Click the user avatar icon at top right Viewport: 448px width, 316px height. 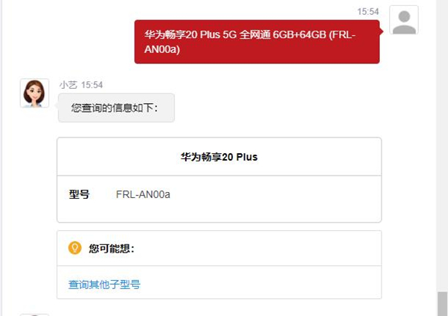tap(404, 20)
